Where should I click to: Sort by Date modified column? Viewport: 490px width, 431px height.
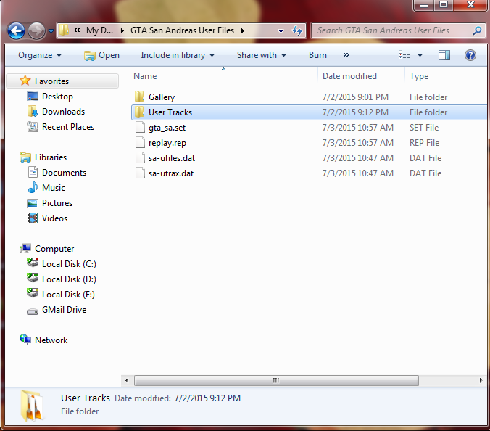349,76
